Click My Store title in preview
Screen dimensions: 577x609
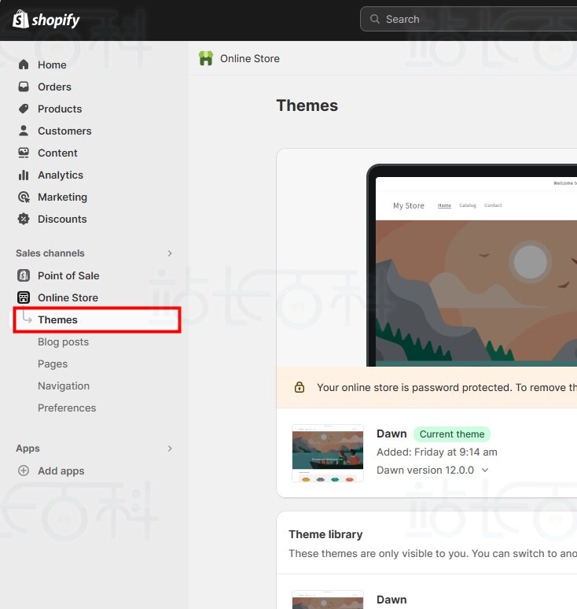(409, 205)
